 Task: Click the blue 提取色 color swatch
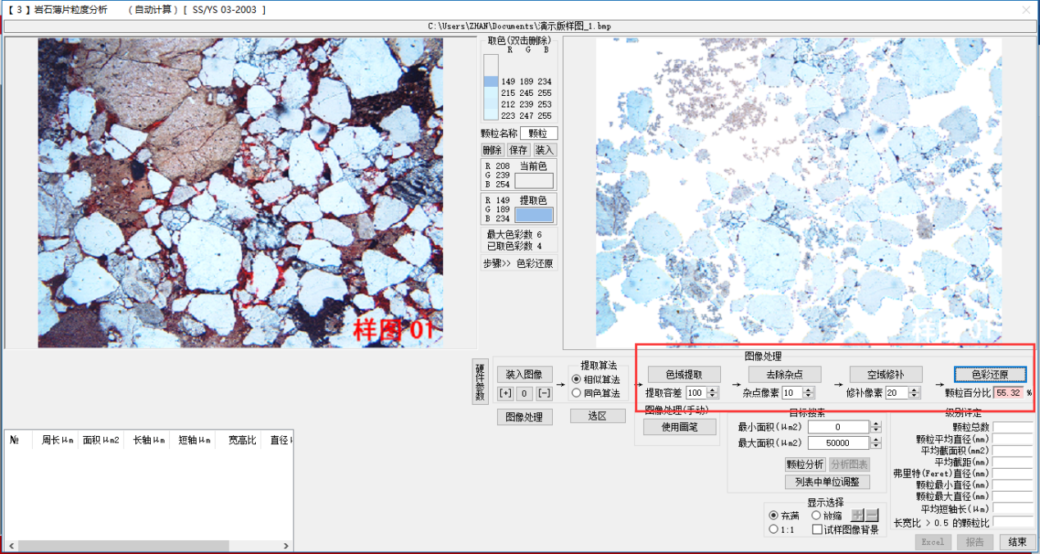coord(534,215)
